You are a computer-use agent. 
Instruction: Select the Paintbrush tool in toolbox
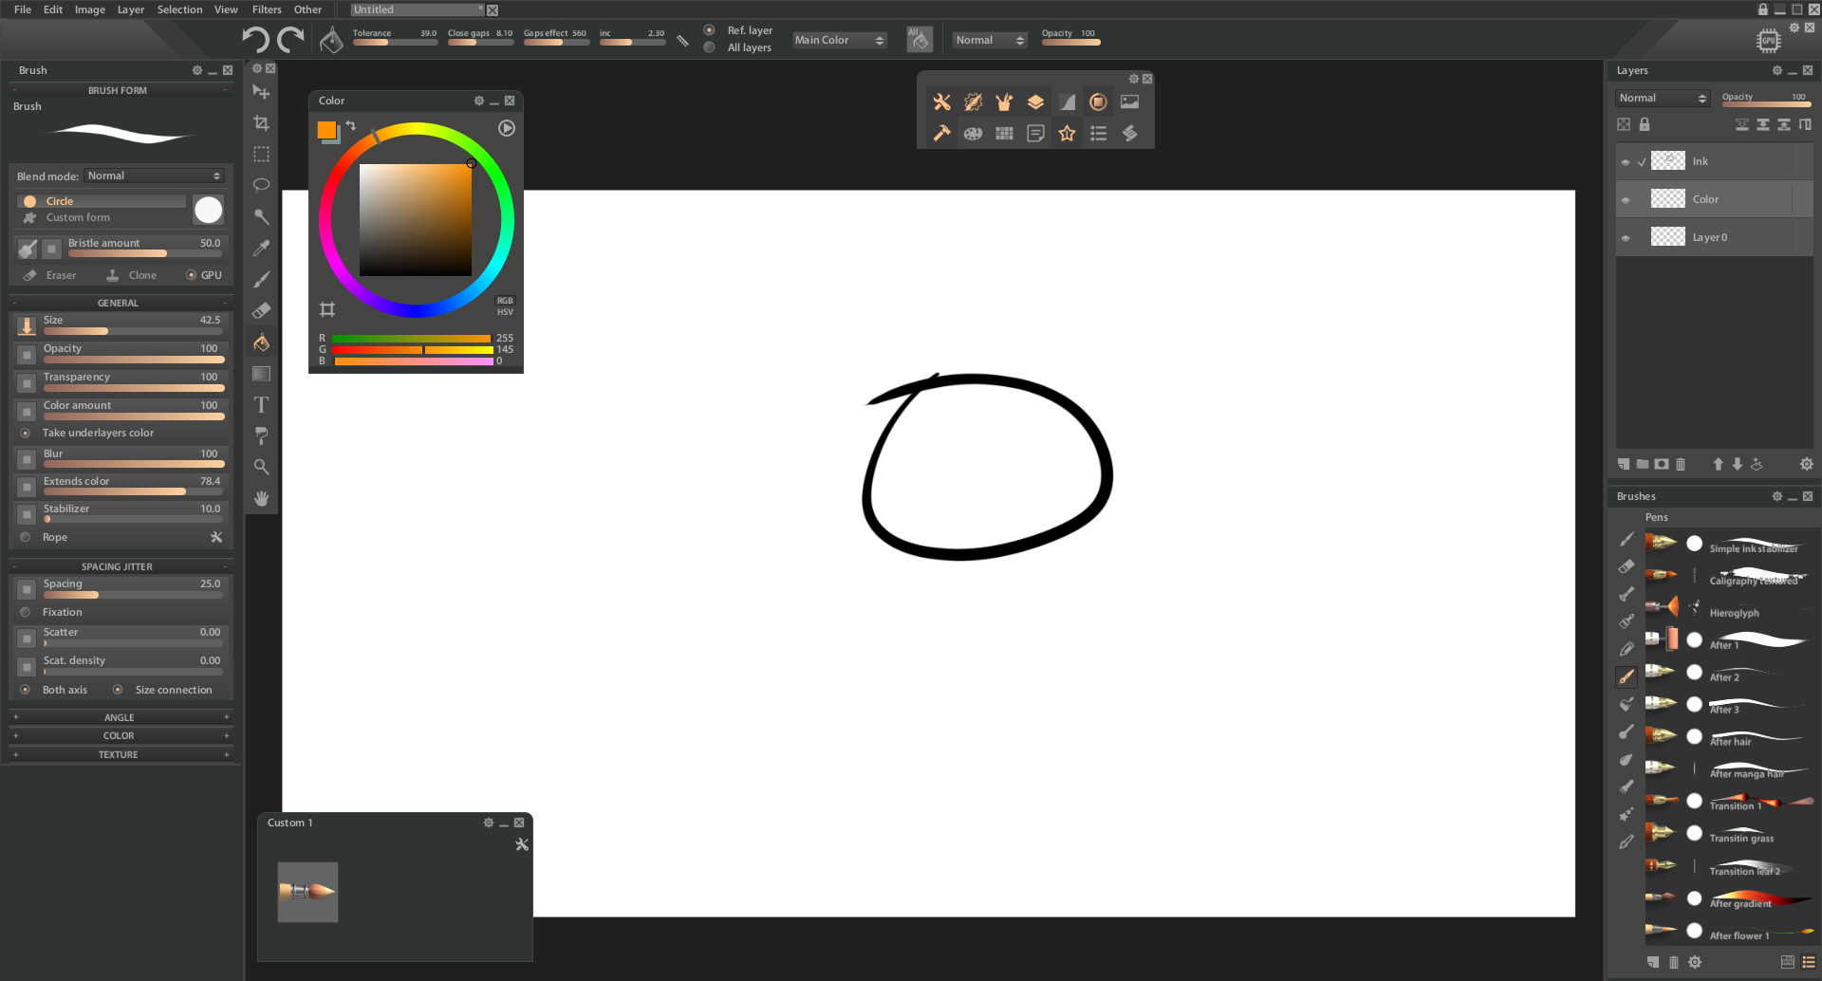(262, 279)
